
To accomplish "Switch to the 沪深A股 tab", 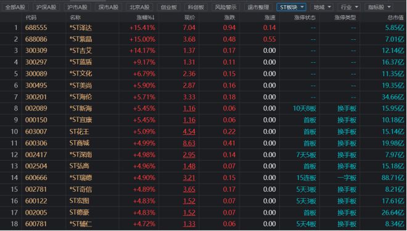I will pyautogui.click(x=46, y=7).
